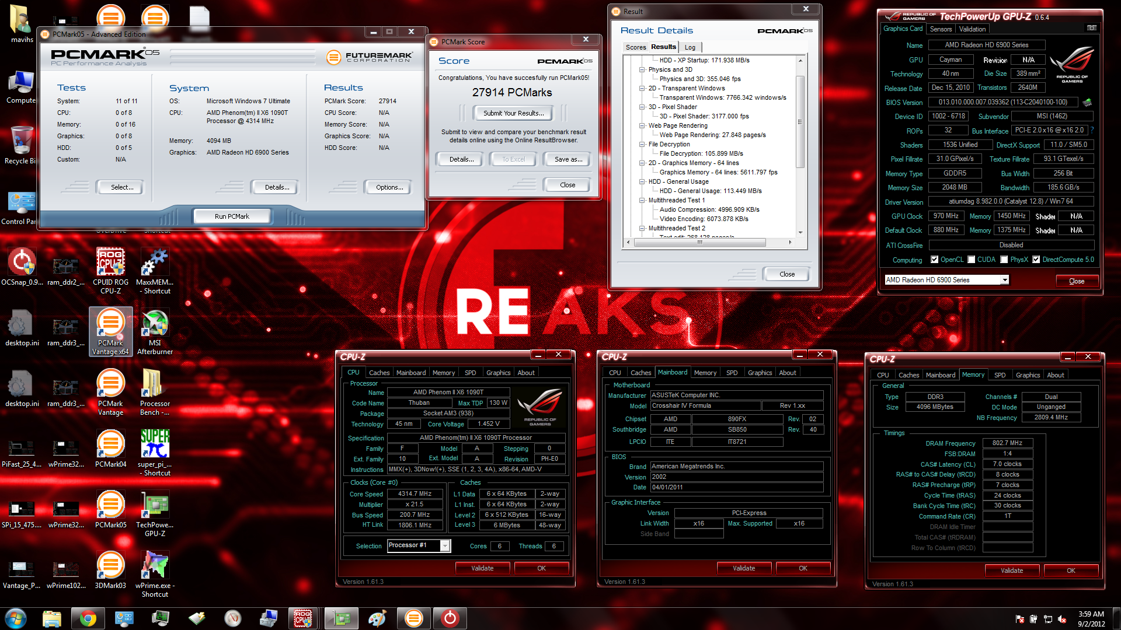The width and height of the screenshot is (1121, 630).
Task: Open the SPD tab in Memory CPU-Z window
Action: (1000, 375)
